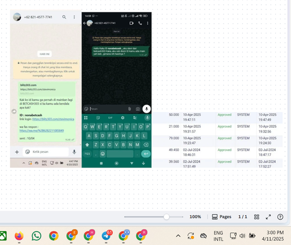Click the plus attach icon beside Ketik pesan
The height and width of the screenshot is (245, 291).
click(17, 152)
